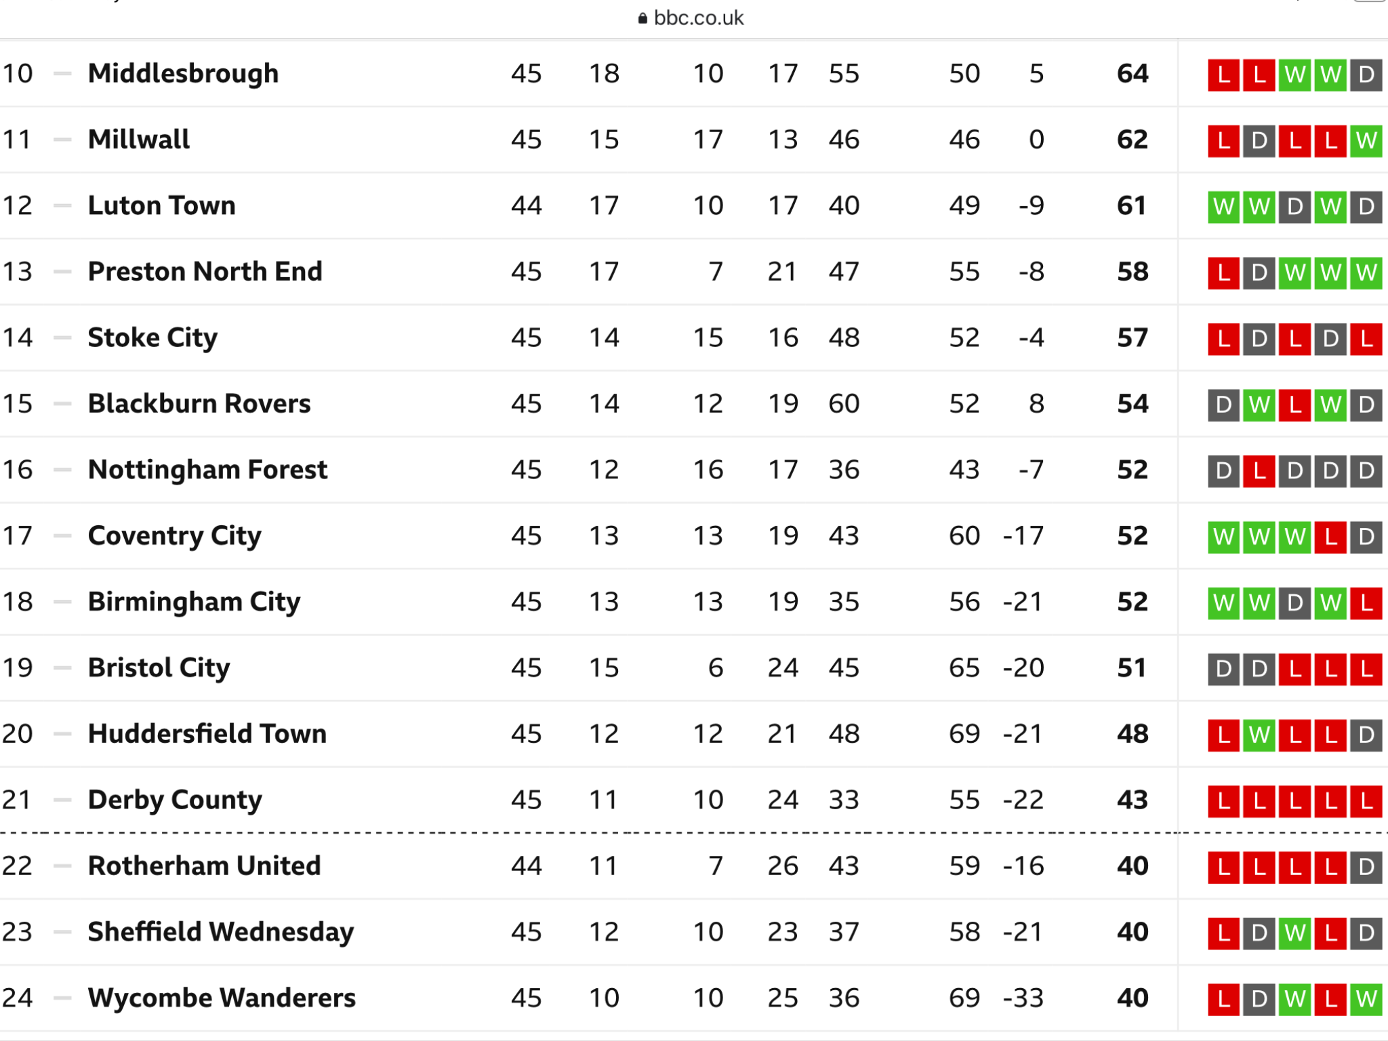Click Huddersfield Town's green W form badge
The image size is (1388, 1041).
[x=1259, y=735]
